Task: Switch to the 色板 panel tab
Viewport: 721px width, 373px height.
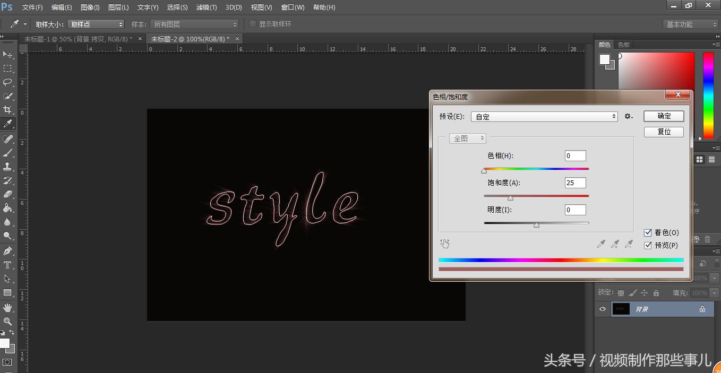Action: (x=623, y=44)
